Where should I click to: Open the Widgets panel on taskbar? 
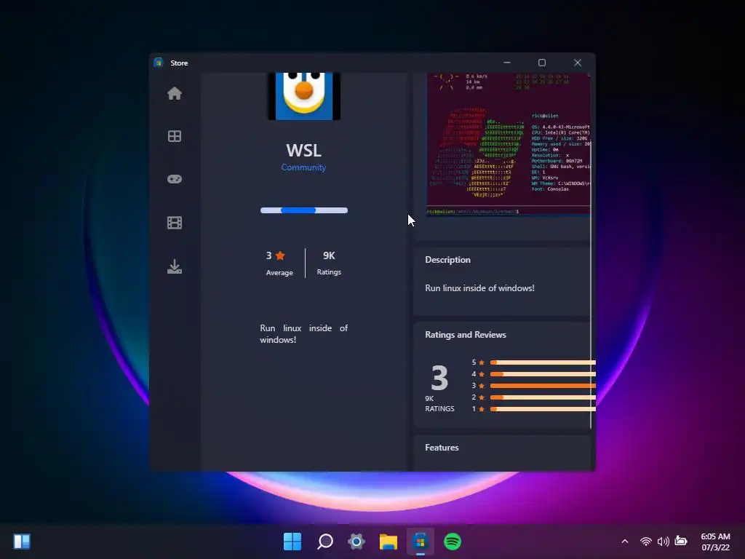point(22,542)
